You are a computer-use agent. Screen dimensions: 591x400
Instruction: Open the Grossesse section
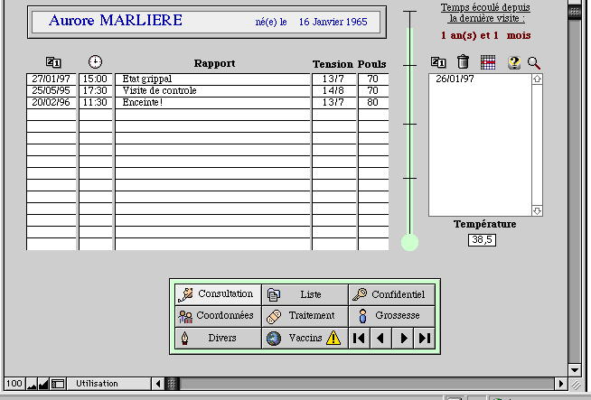coord(391,316)
